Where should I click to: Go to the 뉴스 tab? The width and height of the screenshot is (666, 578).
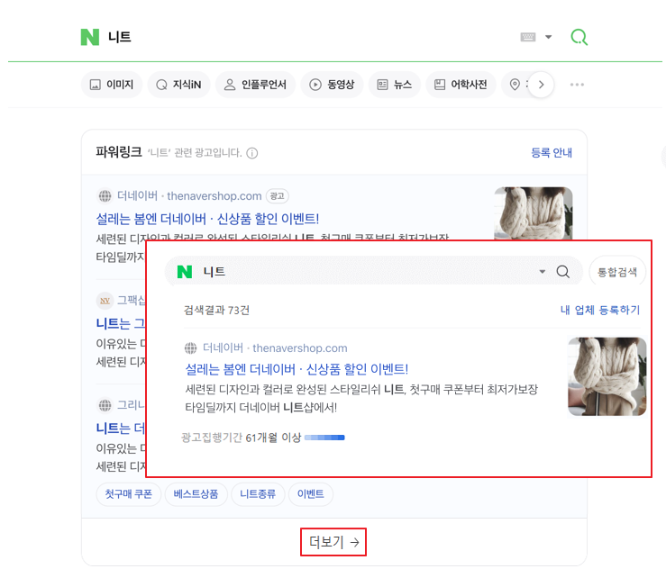coord(395,85)
